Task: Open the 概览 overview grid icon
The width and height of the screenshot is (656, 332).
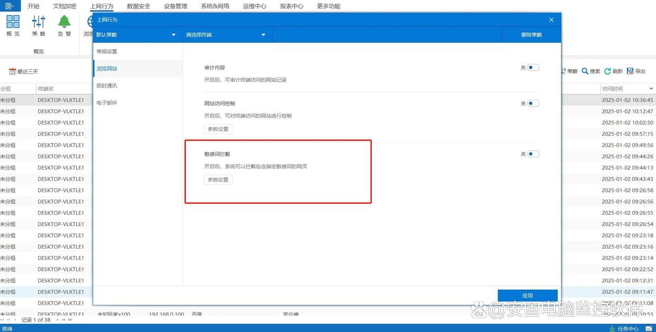Action: (x=13, y=22)
